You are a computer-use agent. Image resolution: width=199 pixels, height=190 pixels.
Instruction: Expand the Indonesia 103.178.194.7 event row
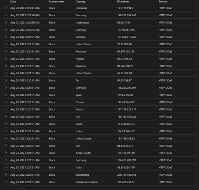6,8
